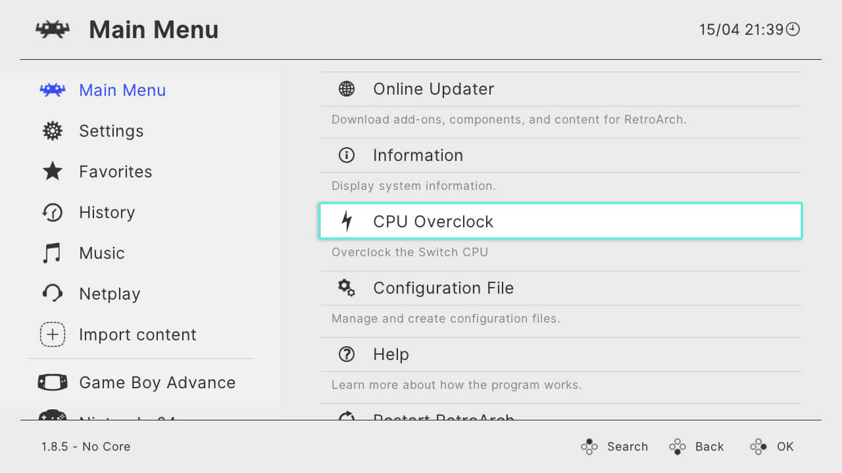Click the Game Boy Advance console icon
842x473 pixels.
click(53, 382)
